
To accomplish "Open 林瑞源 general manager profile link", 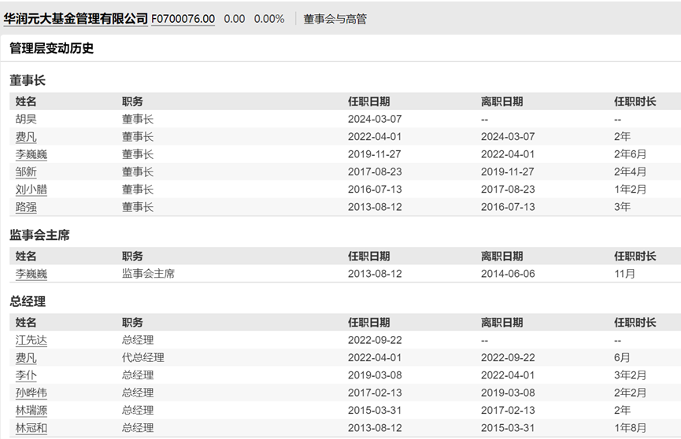I will tap(31, 411).
